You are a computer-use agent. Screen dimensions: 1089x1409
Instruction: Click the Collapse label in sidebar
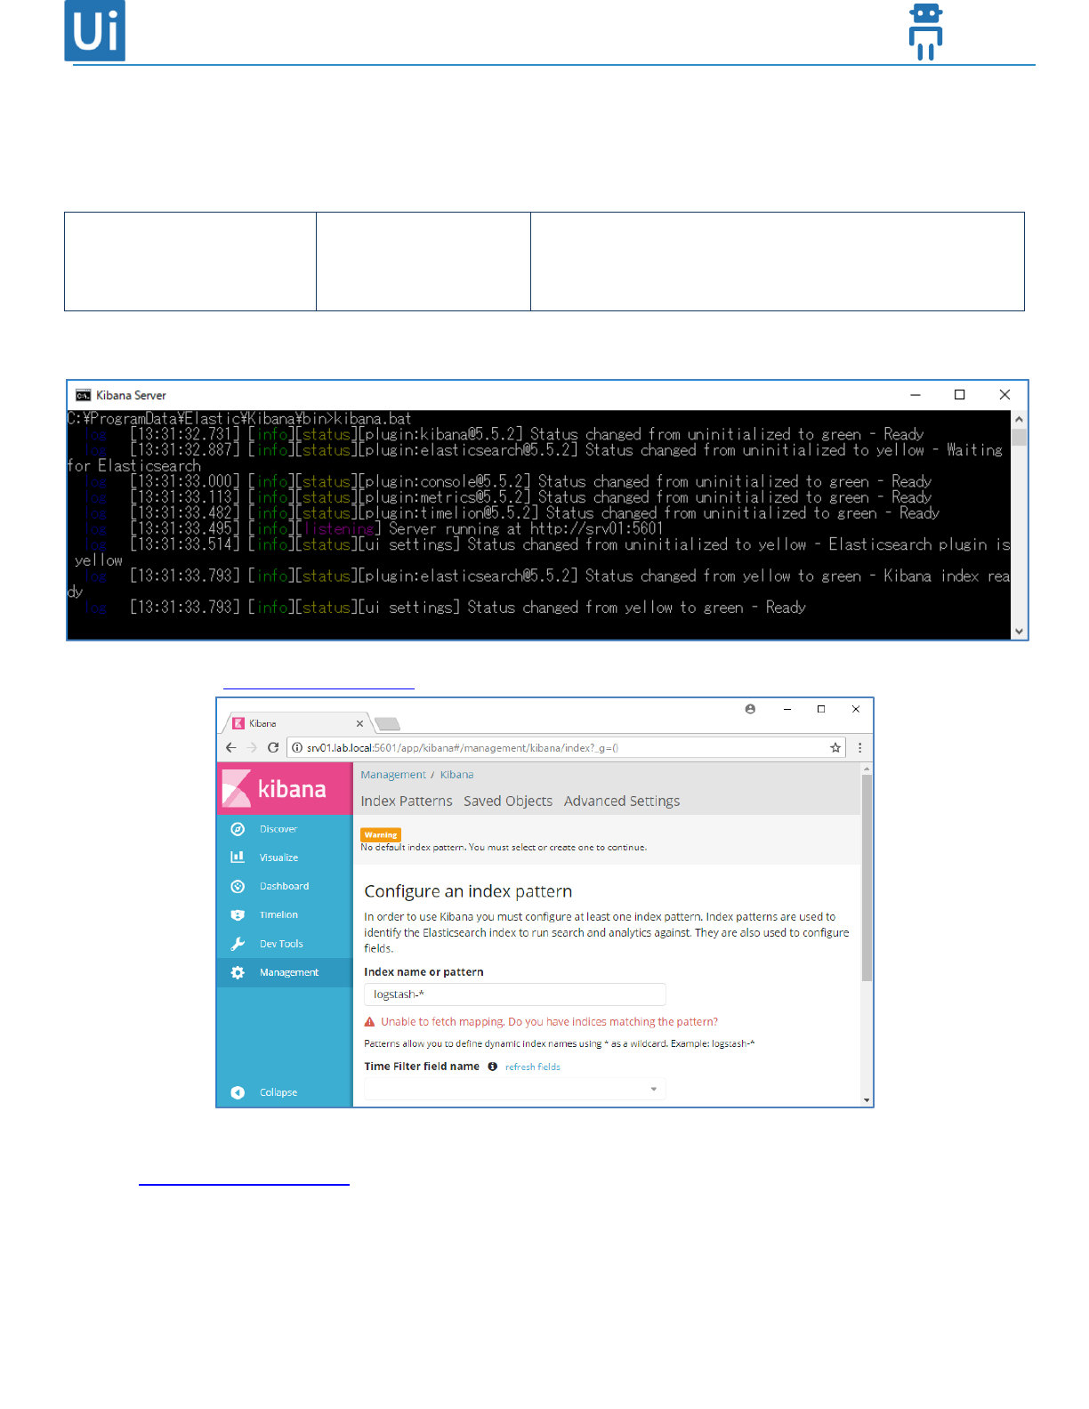[x=278, y=1092]
